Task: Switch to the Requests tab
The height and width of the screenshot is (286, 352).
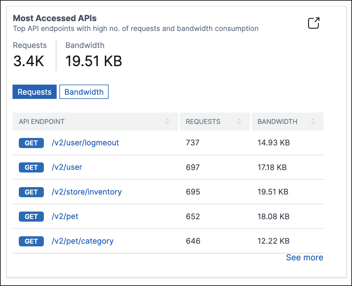Action: pos(35,92)
